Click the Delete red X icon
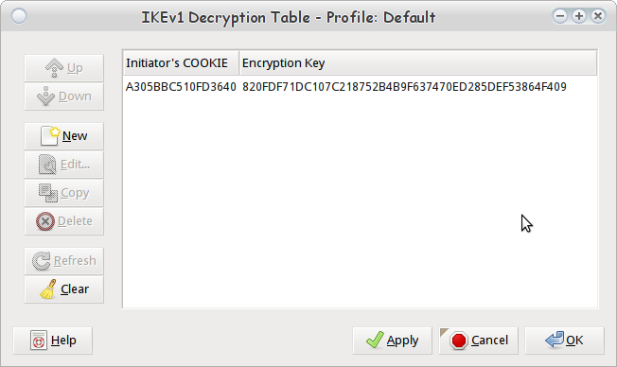Screen dimensions: 617x367 45,221
